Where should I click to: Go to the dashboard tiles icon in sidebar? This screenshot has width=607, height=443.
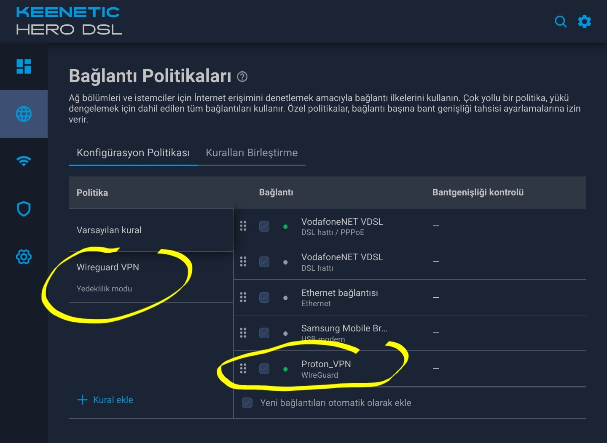[24, 66]
